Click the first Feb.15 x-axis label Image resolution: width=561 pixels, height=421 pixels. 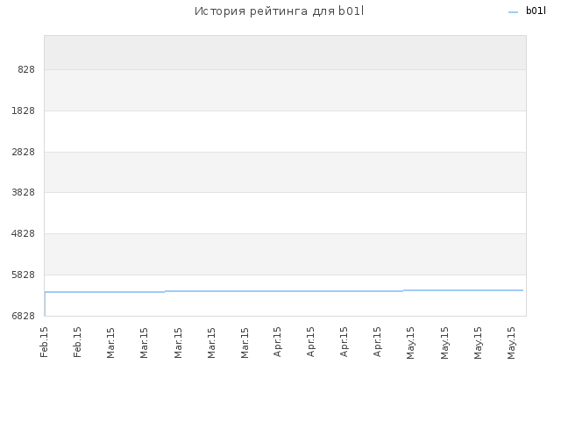tap(44, 342)
